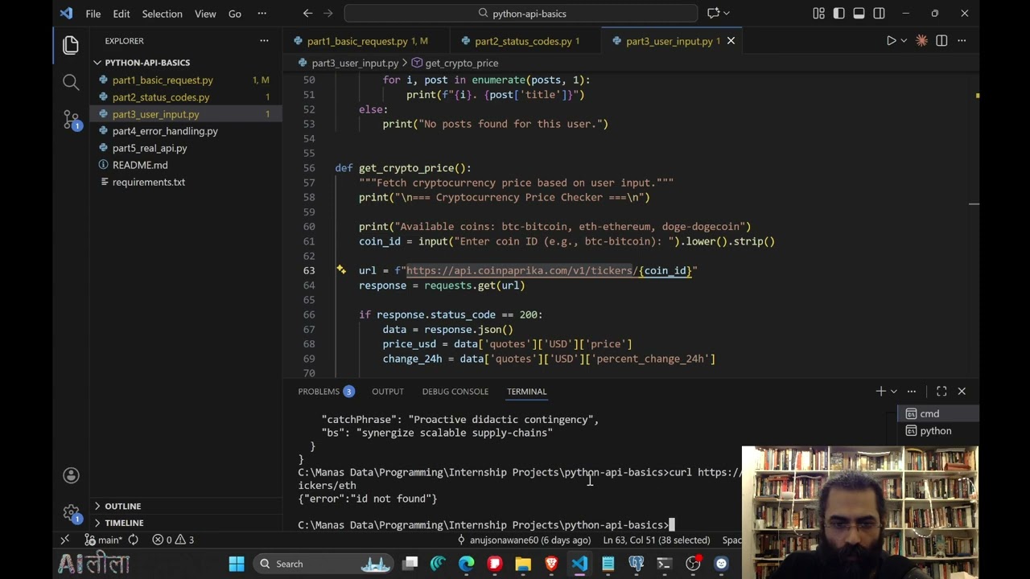Image resolution: width=1030 pixels, height=579 pixels.
Task: Synchronize changes icon in status bar
Action: 134,540
